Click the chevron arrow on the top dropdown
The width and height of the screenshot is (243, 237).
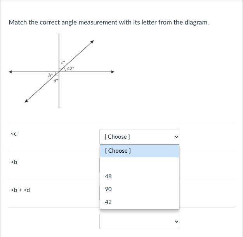pos(176,137)
